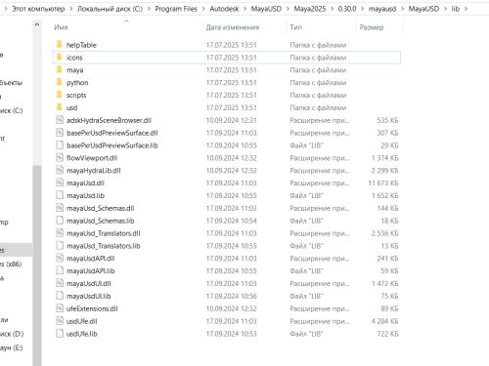Go to Program Files in the address bar

(176, 9)
